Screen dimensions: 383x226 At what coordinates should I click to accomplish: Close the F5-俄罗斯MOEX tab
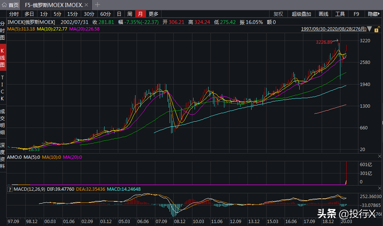tap(86, 5)
